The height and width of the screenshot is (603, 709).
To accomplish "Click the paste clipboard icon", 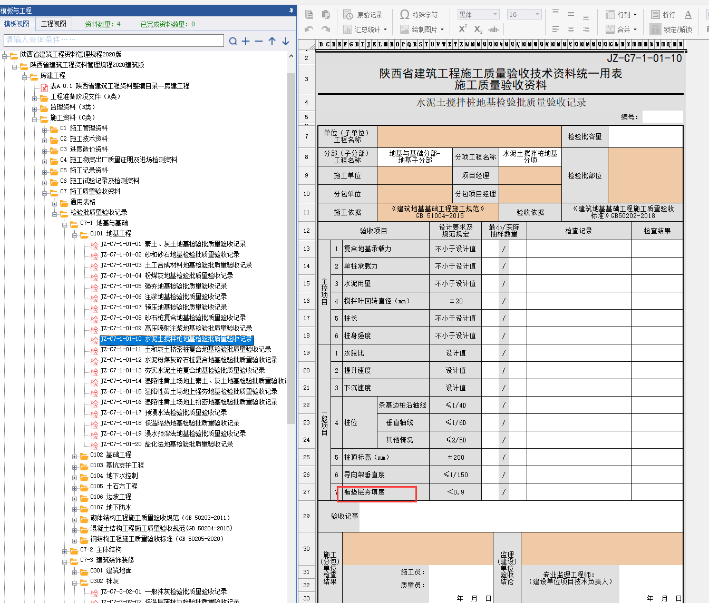I will pyautogui.click(x=326, y=15).
